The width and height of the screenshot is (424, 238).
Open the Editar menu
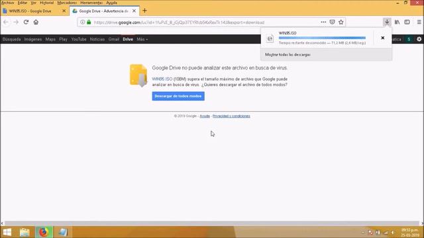click(x=22, y=3)
